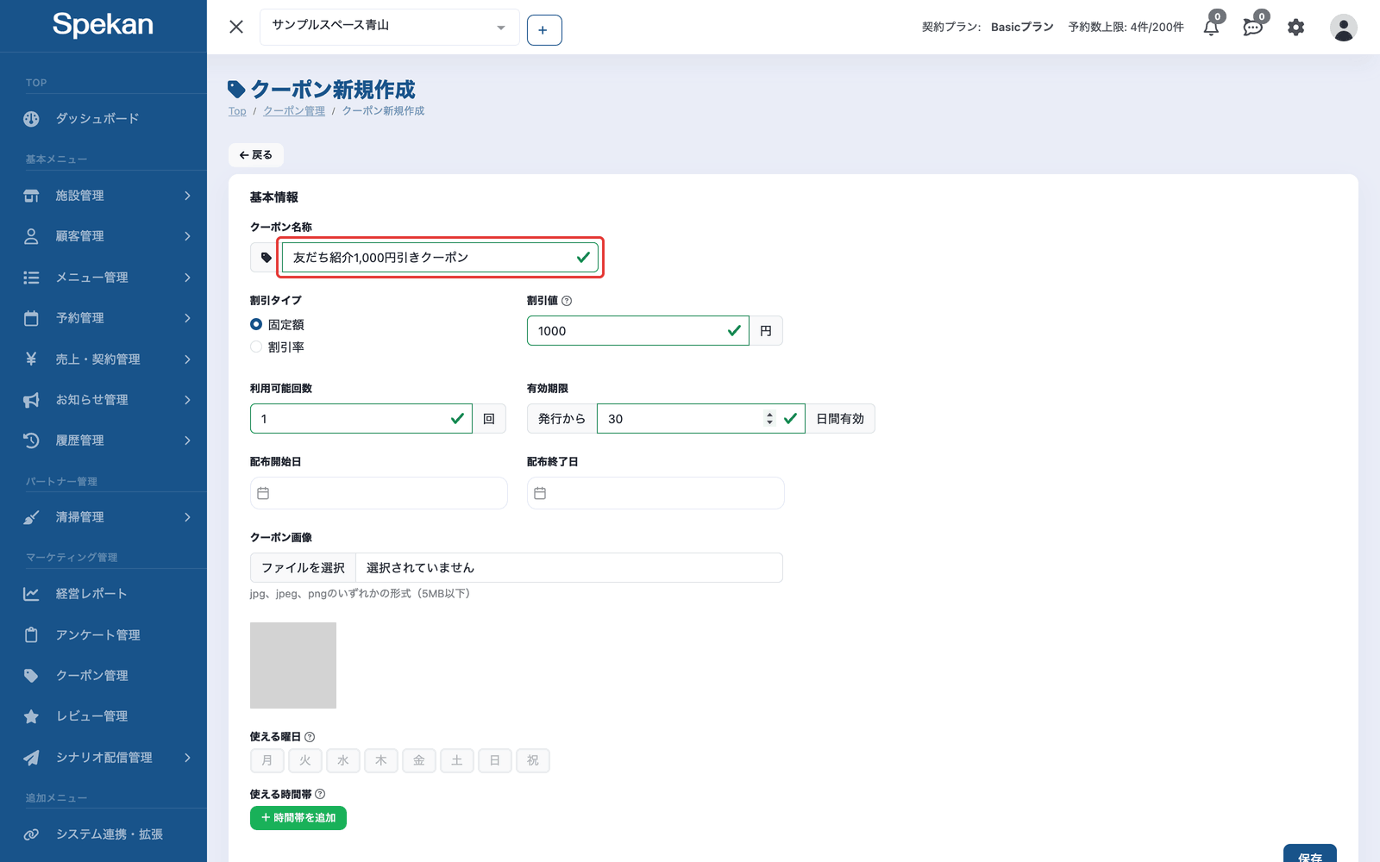Click the stepper arrows in 有効期限 field
Image resolution: width=1380 pixels, height=862 pixels.
tap(769, 419)
